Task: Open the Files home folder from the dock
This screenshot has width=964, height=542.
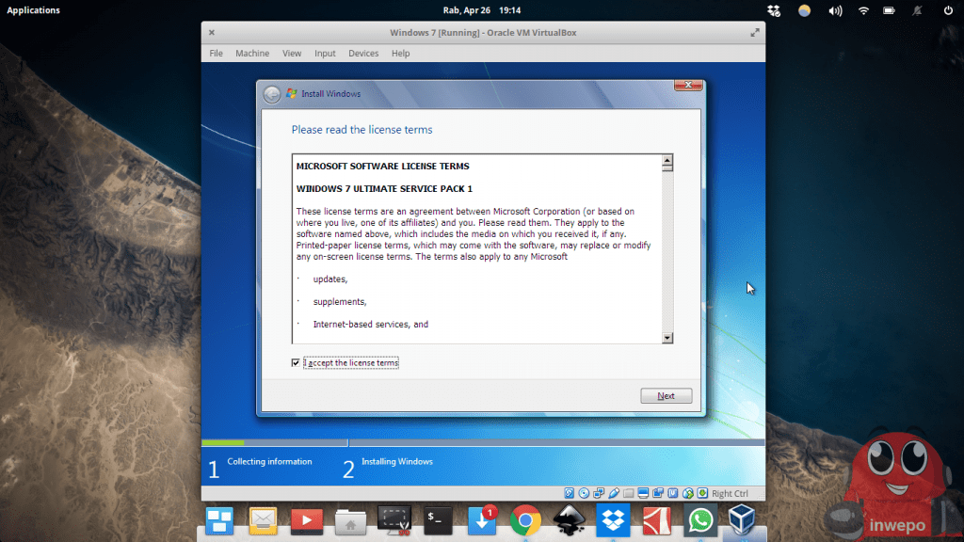Action: 350,522
